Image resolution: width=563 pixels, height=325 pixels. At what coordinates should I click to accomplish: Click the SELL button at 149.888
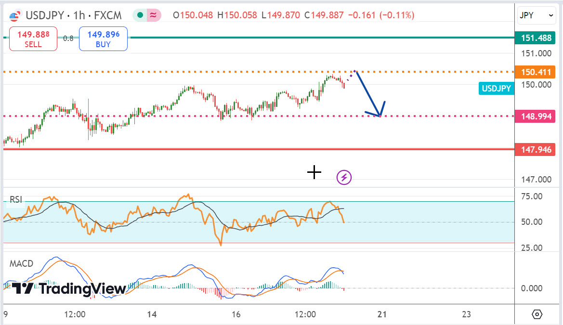pos(33,39)
